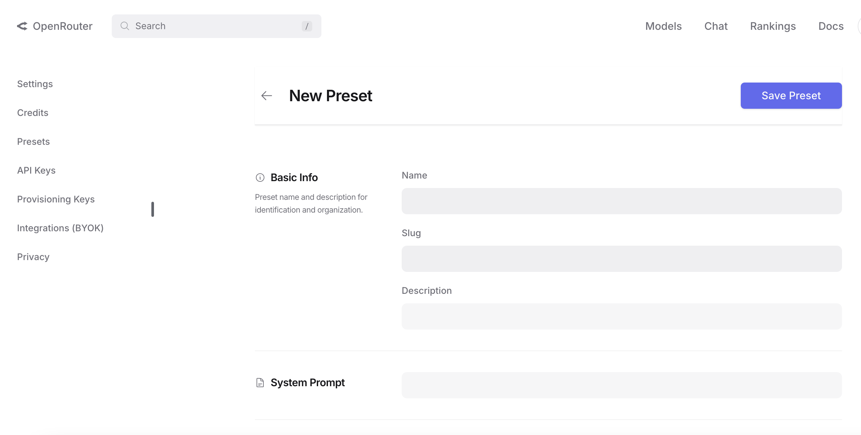The width and height of the screenshot is (861, 435).
Task: Click the System Prompt document icon
Action: (x=260, y=383)
